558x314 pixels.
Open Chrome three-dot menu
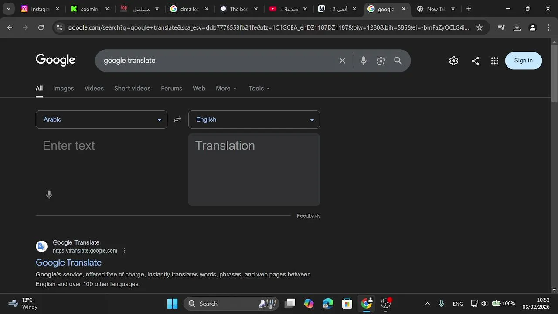[548, 27]
